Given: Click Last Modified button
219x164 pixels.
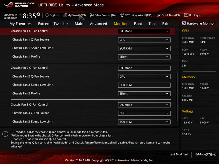Looking at the screenshot, I should (179, 154).
